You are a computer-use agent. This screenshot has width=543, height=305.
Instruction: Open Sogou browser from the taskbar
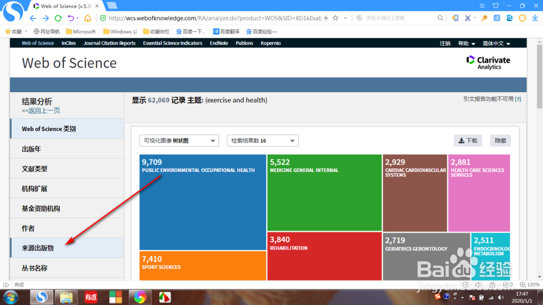(x=41, y=297)
